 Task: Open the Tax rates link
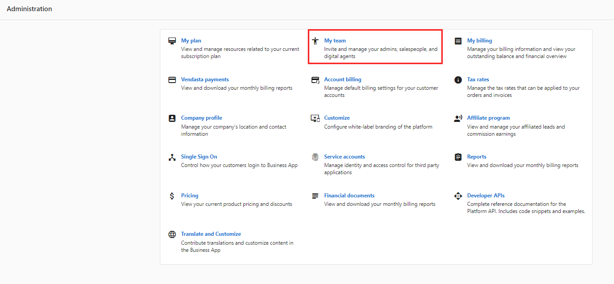click(478, 79)
